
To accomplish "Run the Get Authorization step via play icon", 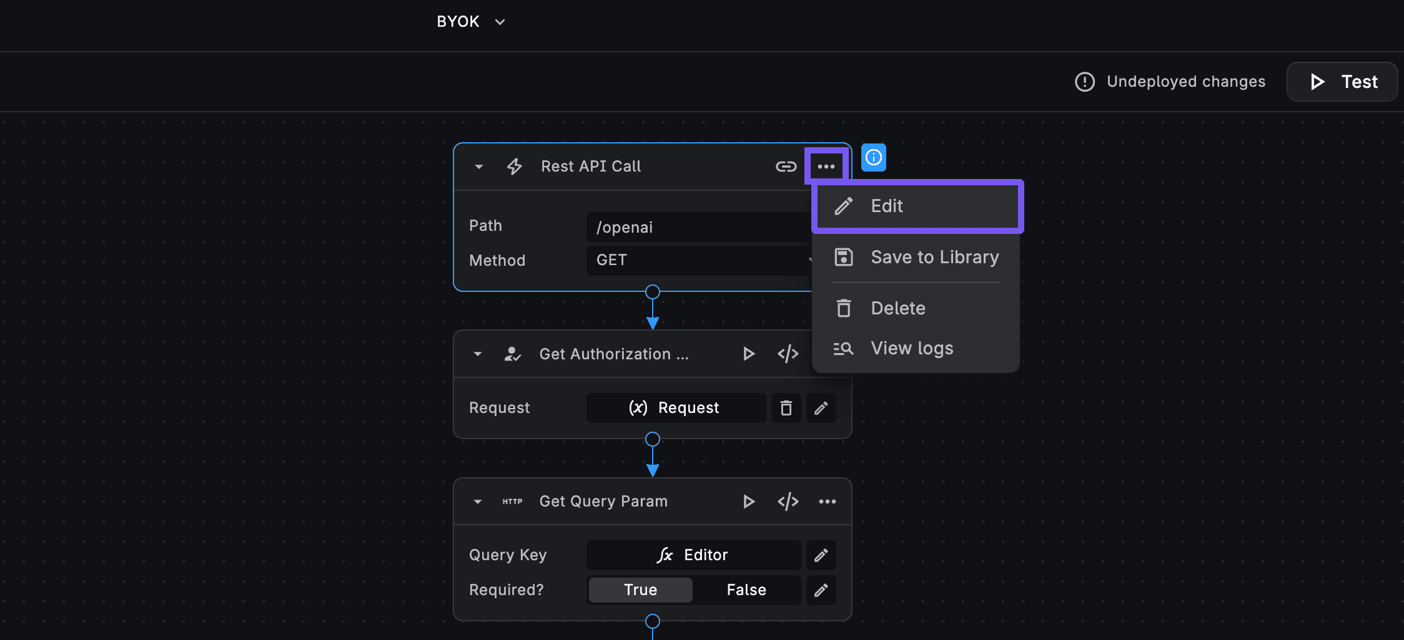I will point(748,354).
